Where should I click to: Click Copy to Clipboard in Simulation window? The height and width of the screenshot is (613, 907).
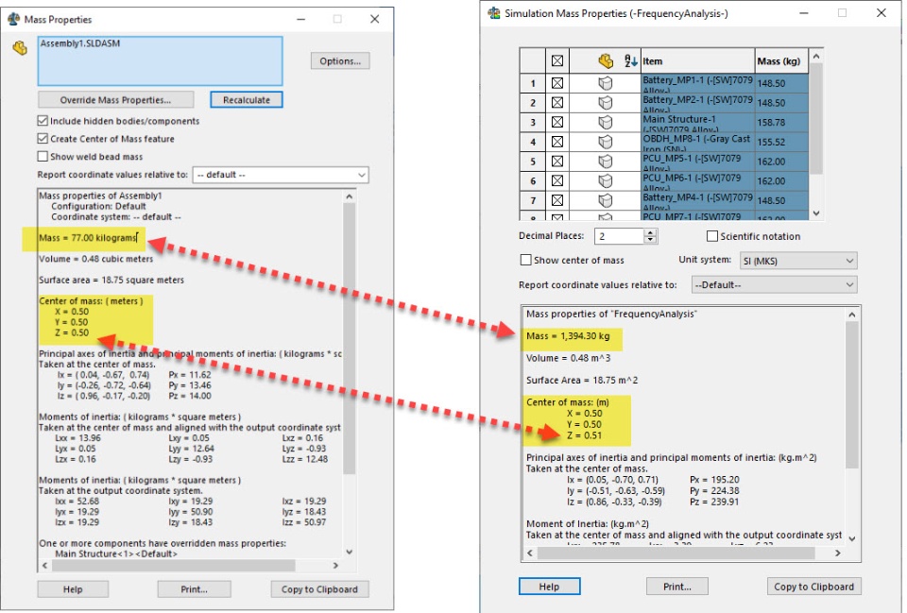(813, 587)
